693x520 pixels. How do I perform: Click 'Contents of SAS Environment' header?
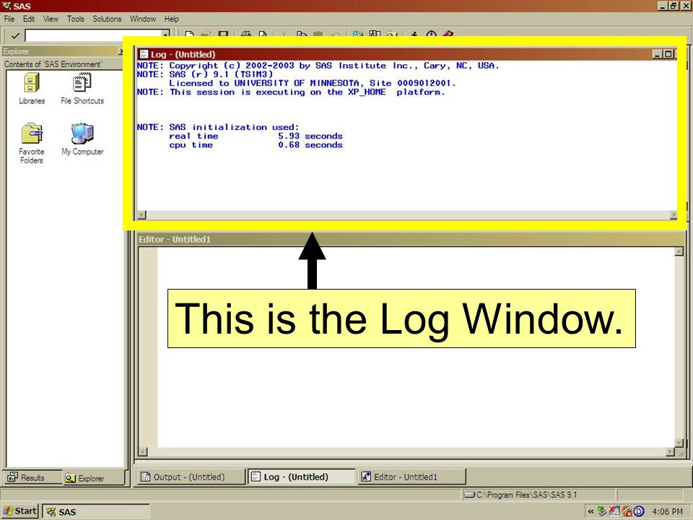pyautogui.click(x=53, y=64)
